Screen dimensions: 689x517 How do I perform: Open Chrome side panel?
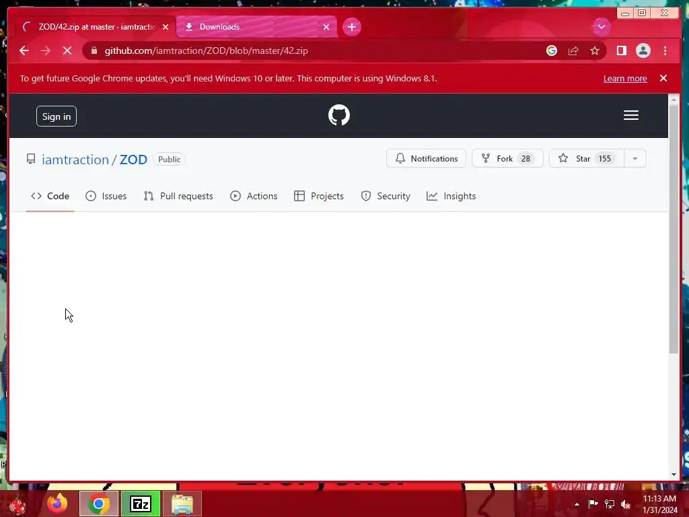click(621, 50)
